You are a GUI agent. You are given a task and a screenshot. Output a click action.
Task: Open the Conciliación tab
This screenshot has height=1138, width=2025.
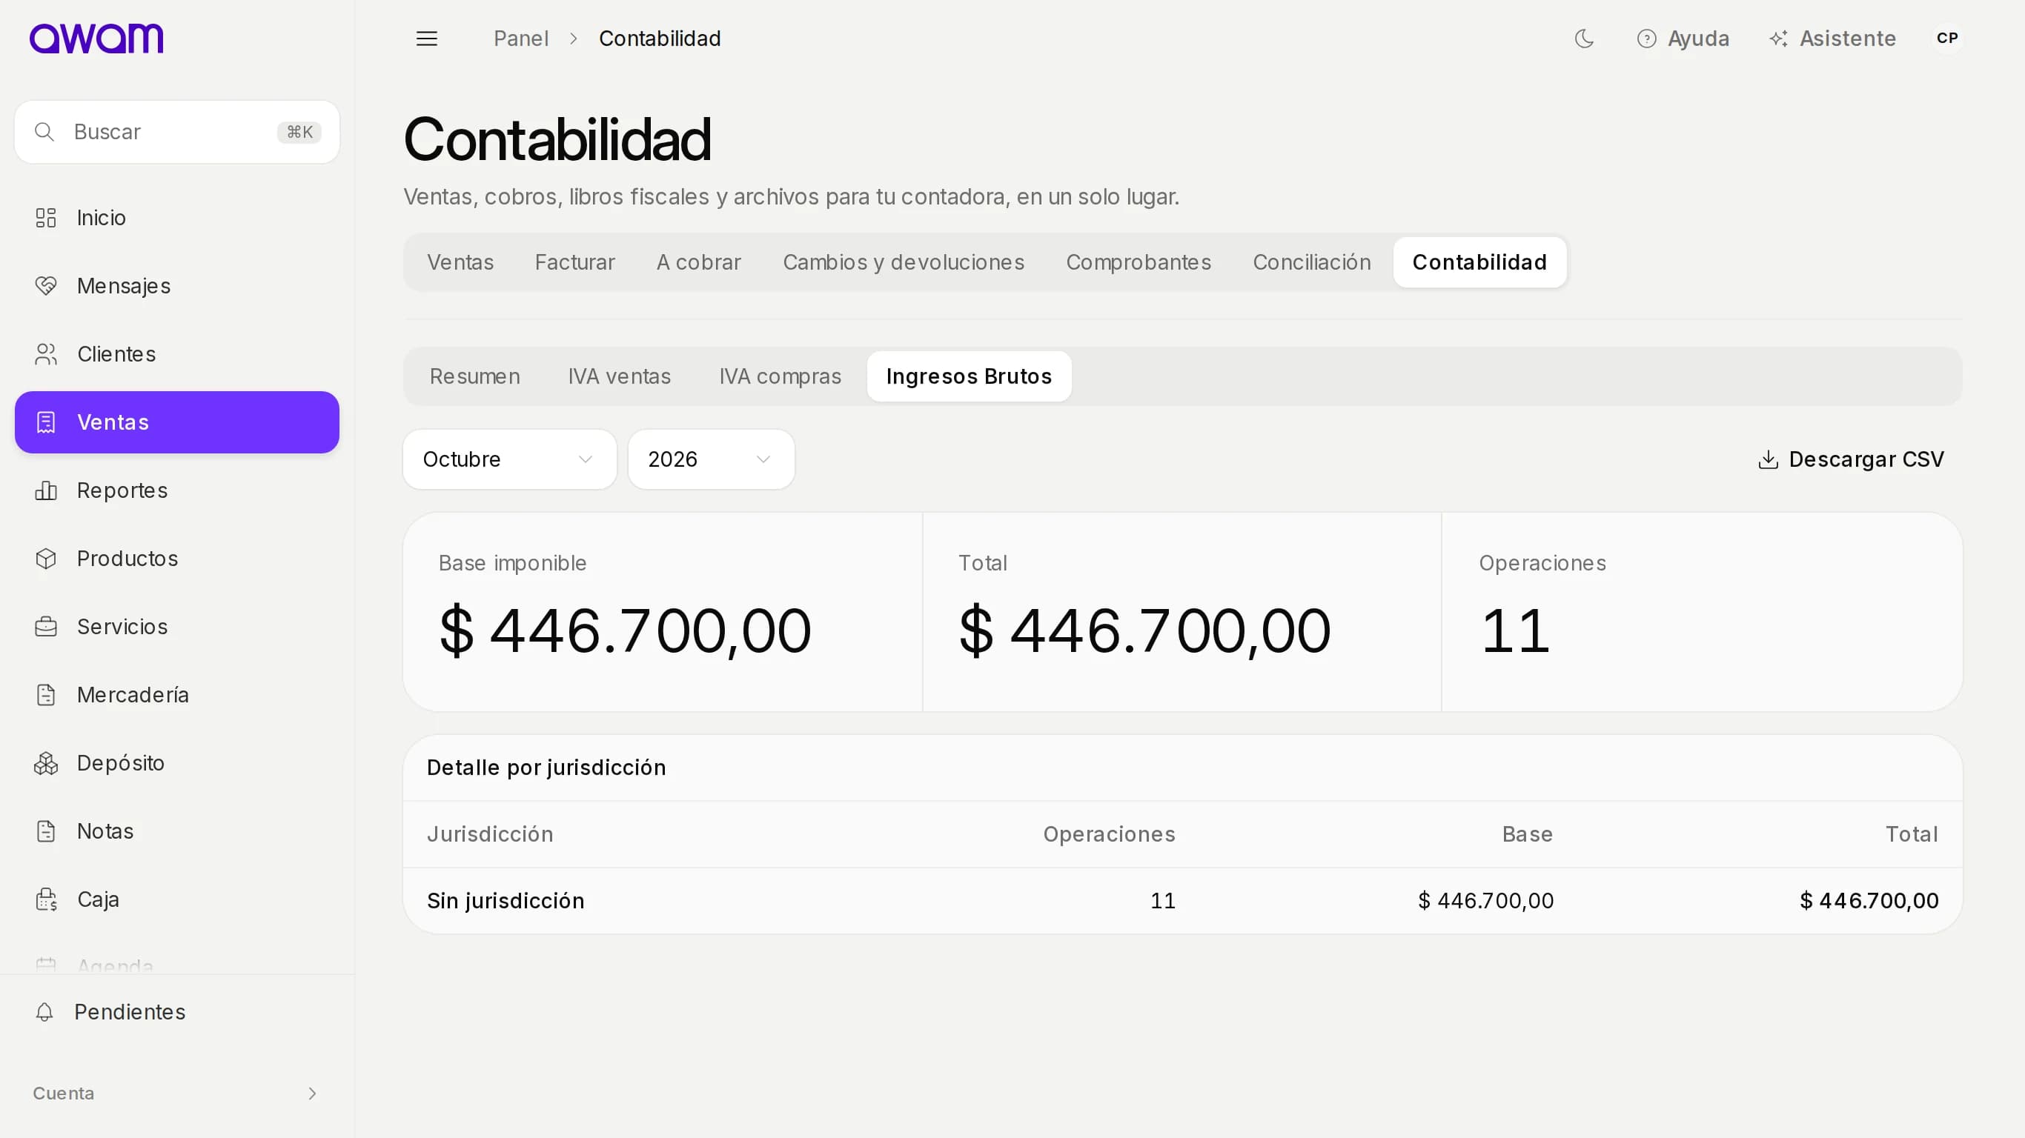tap(1311, 262)
